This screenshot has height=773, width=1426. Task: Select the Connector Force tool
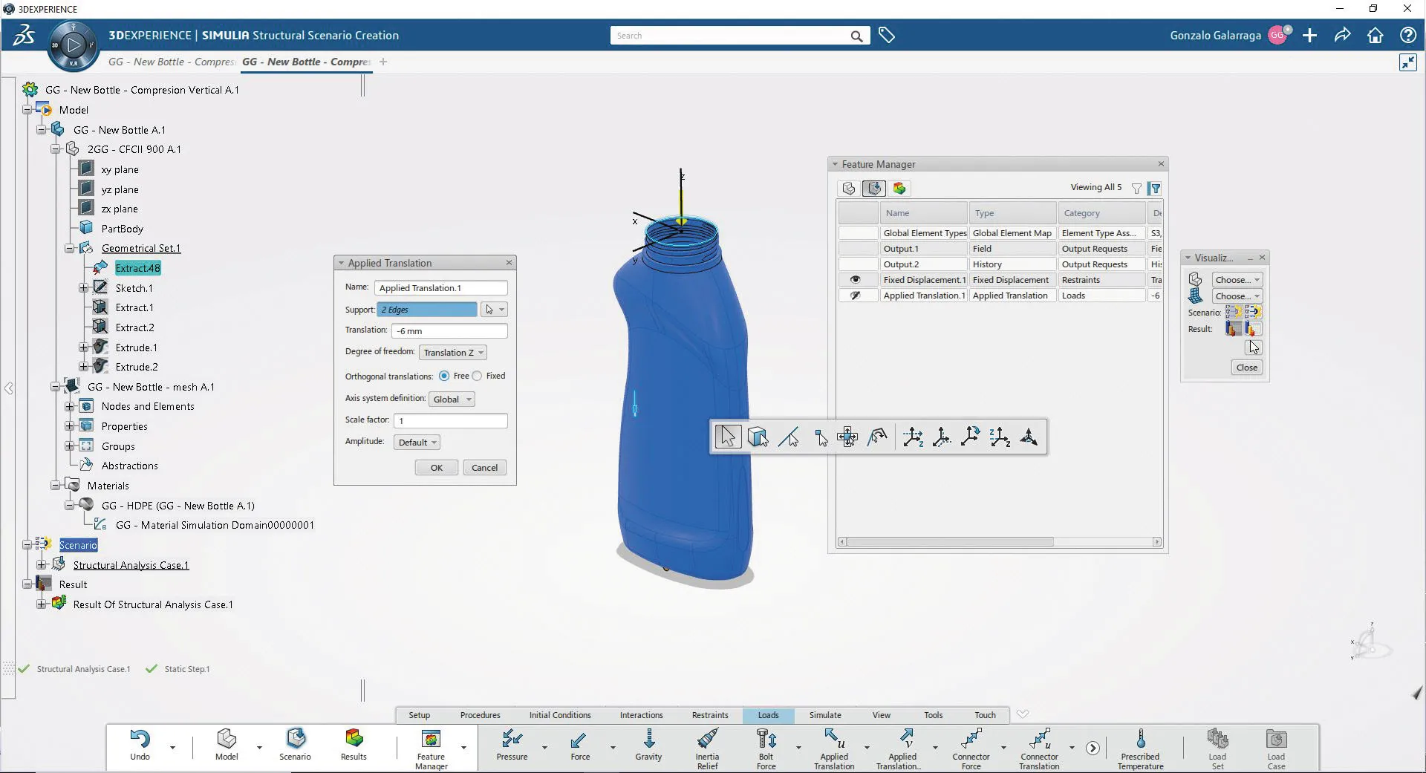972,746
